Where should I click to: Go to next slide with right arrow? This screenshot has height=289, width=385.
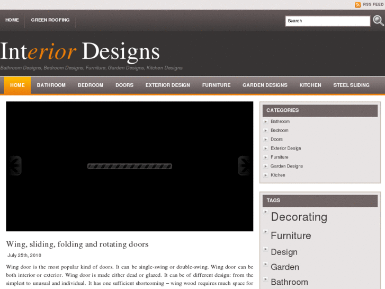tap(244, 165)
